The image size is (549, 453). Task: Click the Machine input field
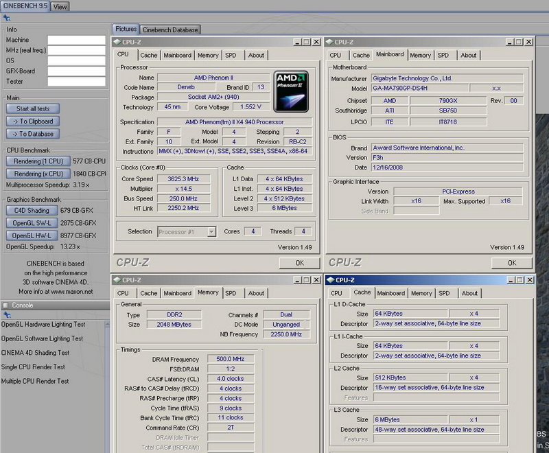[x=76, y=40]
